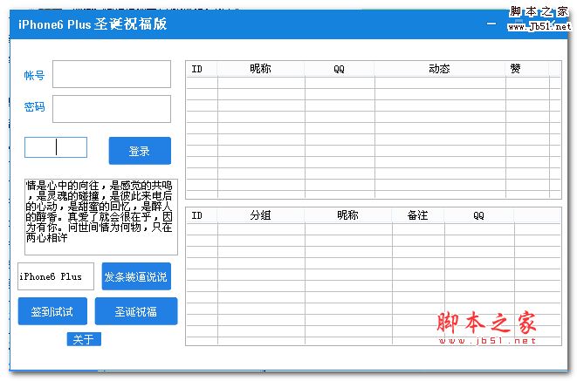Click the 帐号 account input field
Image resolution: width=577 pixels, height=381 pixels.
[112, 74]
